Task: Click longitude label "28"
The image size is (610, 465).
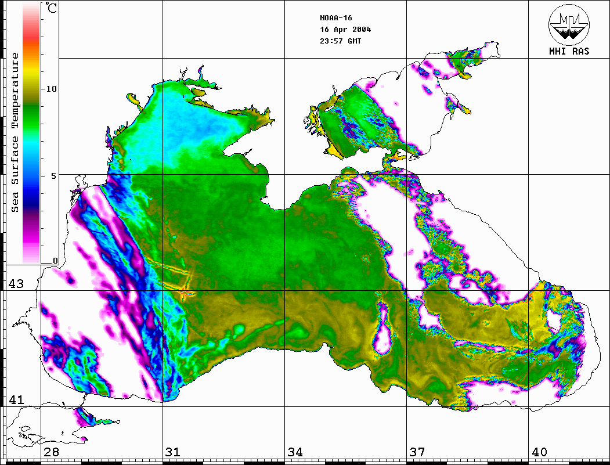Action: (x=51, y=452)
